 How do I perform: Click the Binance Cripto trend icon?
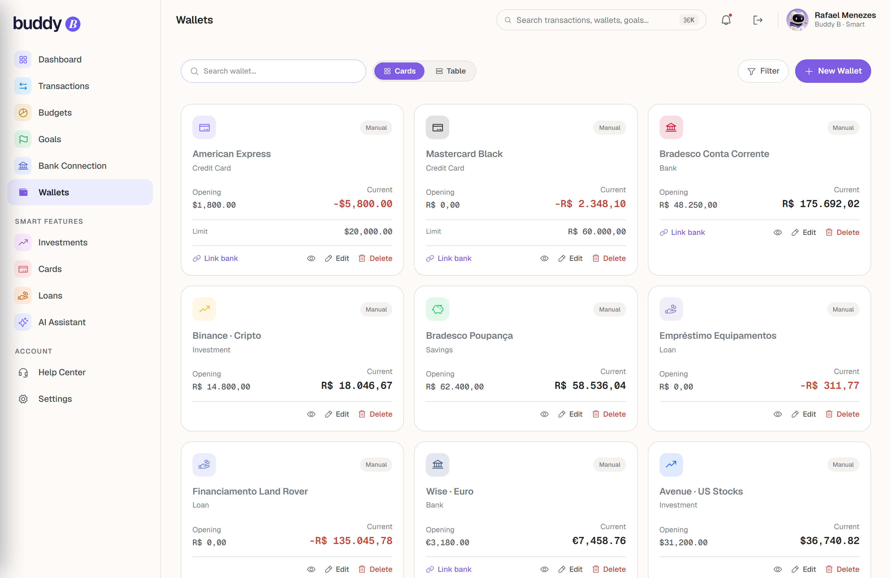204,309
